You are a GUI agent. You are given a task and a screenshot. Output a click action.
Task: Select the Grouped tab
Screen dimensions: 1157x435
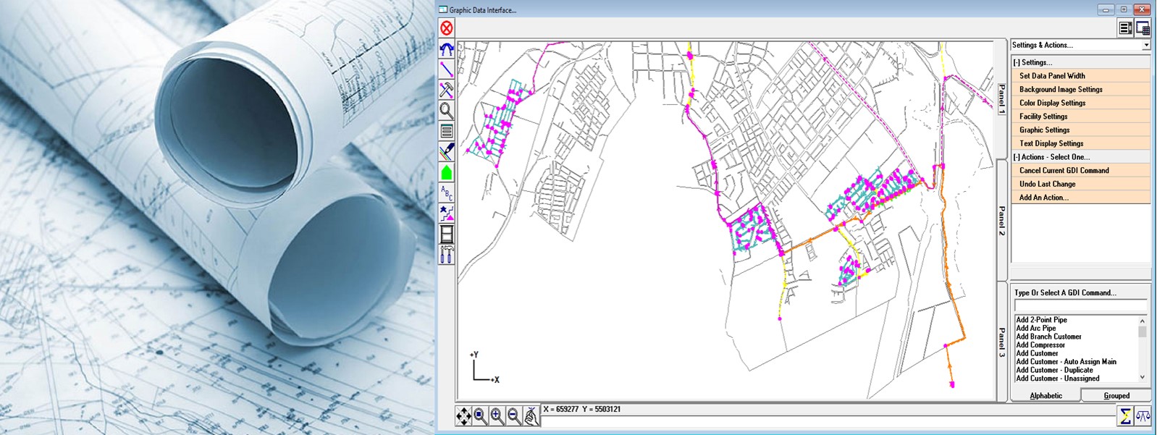[1116, 395]
